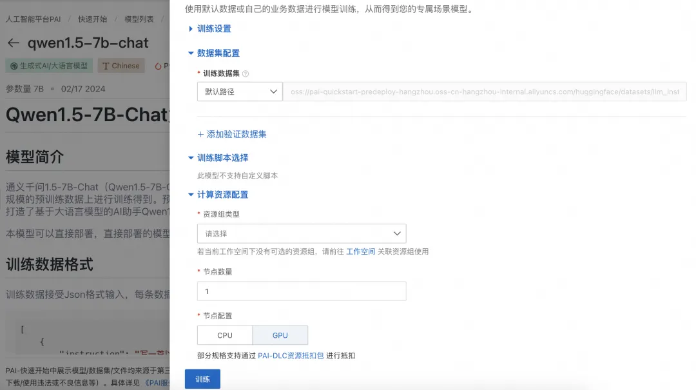
Task: Click the 节点数量 input field
Action: coord(302,291)
